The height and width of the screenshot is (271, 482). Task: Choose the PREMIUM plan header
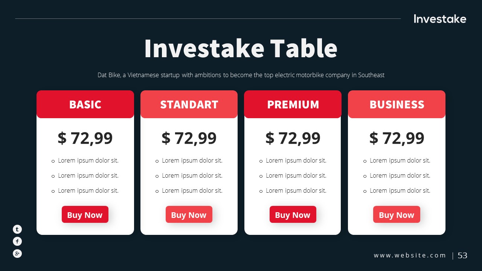(x=293, y=104)
